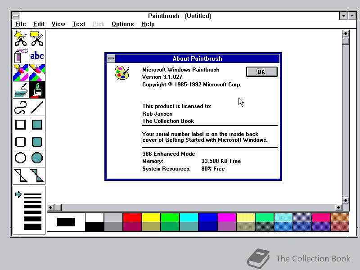Choose the orange dithered palette color
360x270 pixels.
point(340,217)
